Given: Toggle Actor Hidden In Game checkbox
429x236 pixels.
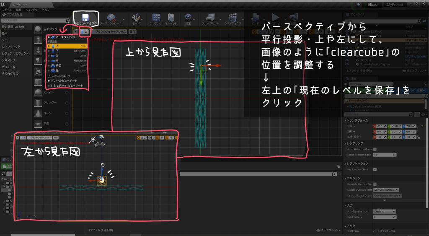Looking at the screenshot, I should coord(375,149).
